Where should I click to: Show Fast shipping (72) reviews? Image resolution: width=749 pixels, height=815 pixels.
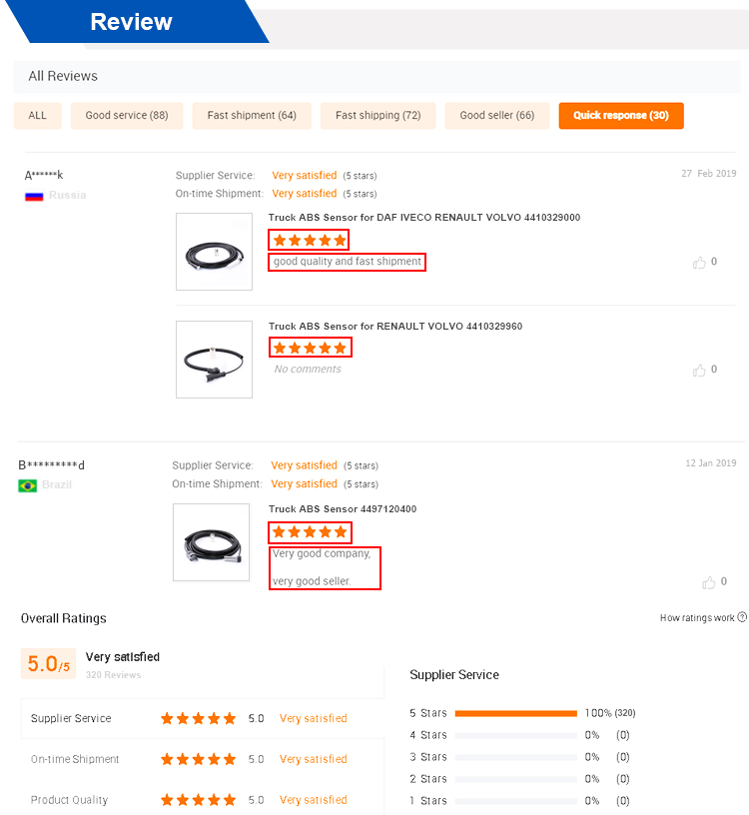click(x=377, y=116)
